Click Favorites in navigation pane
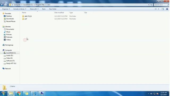The width and height of the screenshot is (170, 96). pos(8,14)
